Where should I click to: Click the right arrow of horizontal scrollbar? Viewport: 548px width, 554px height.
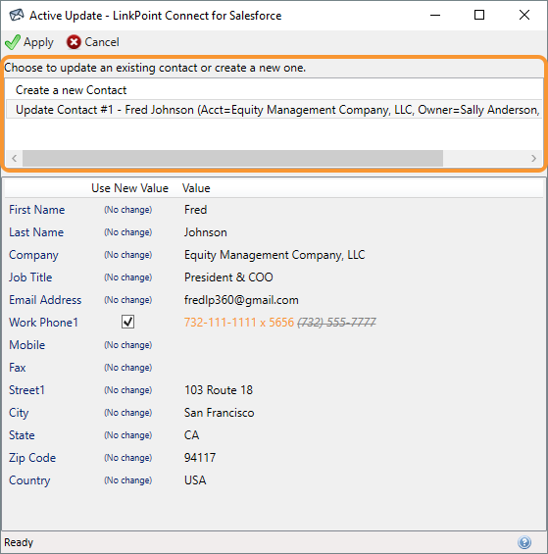(533, 158)
